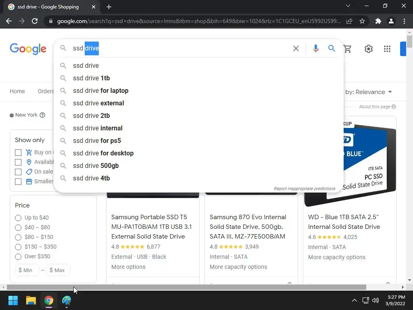Click the Chrome icon in the taskbar
This screenshot has width=413, height=310.
(x=48, y=300)
